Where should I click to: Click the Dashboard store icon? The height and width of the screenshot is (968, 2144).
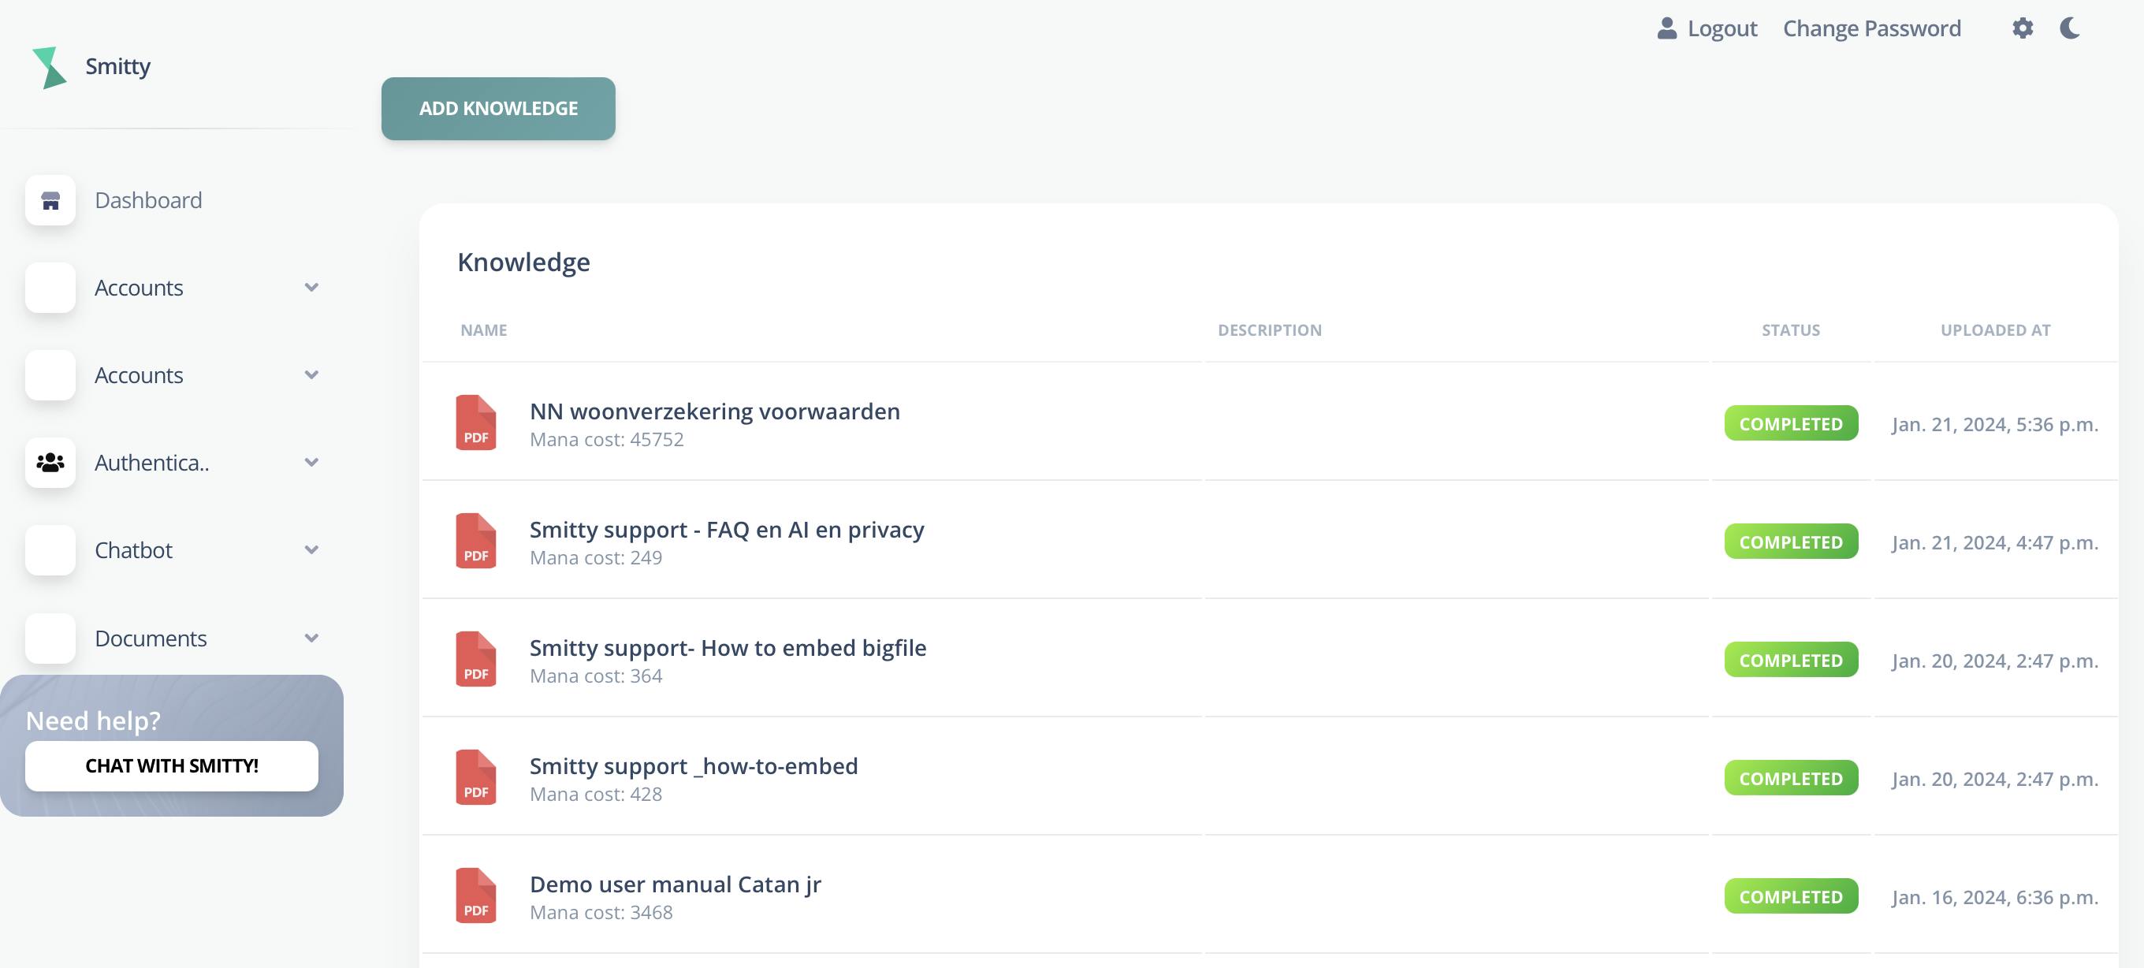point(50,200)
